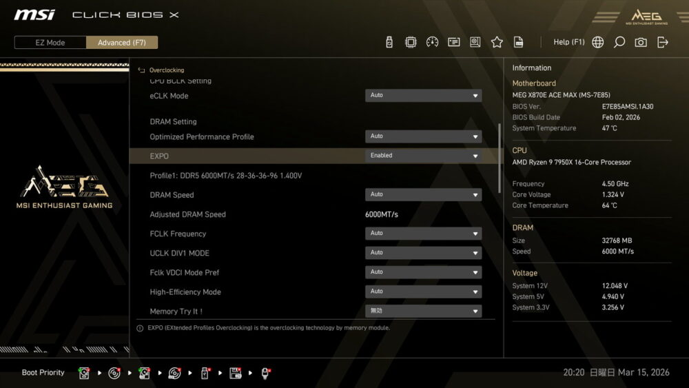Viewport: 689px width, 388px height.
Task: Open the DRAM Speed dropdown
Action: [x=423, y=195]
